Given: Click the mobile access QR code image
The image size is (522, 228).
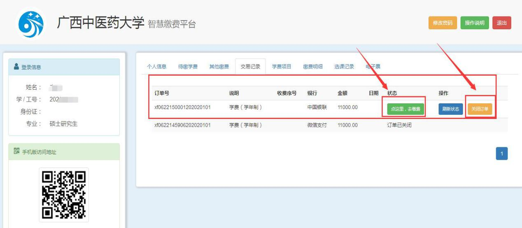Looking at the screenshot, I should tap(64, 195).
